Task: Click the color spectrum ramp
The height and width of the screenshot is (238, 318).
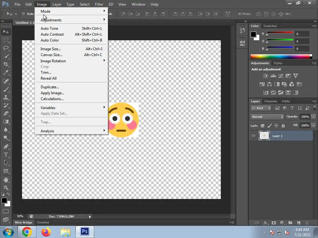Action: tap(281, 56)
